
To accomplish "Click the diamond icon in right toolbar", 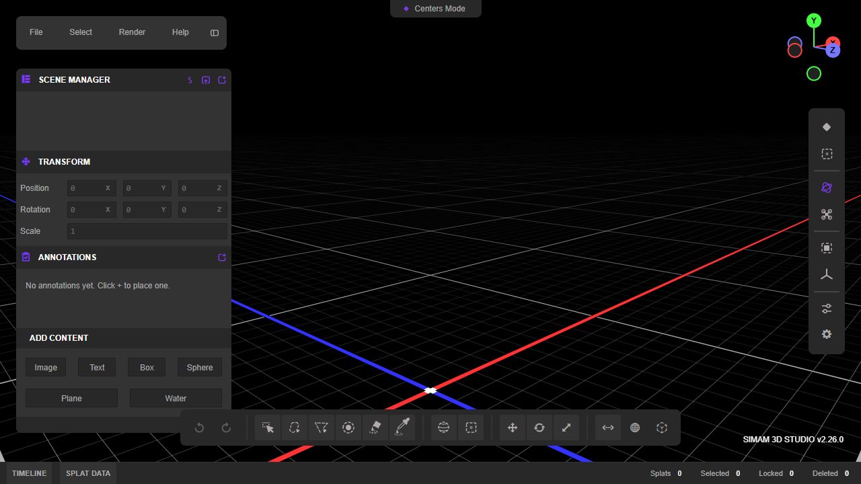I will click(x=827, y=127).
